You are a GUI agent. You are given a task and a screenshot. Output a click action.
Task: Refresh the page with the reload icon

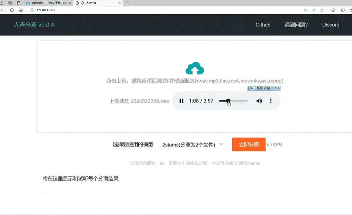[x=12, y=10]
